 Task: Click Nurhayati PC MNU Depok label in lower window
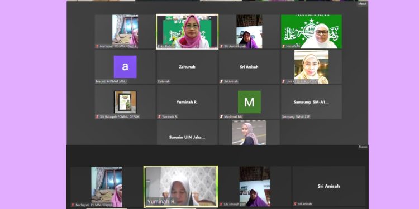94,205
